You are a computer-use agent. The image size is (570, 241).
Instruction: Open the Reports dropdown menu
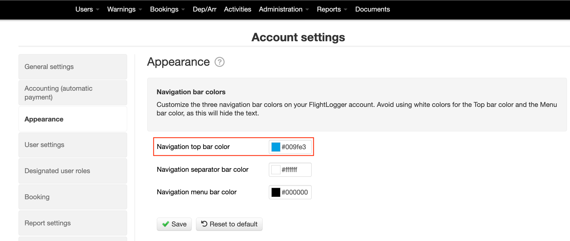tap(332, 9)
